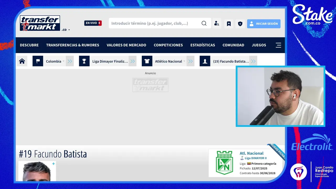
Task: Click the magnifier search icon
Action: click(x=204, y=23)
